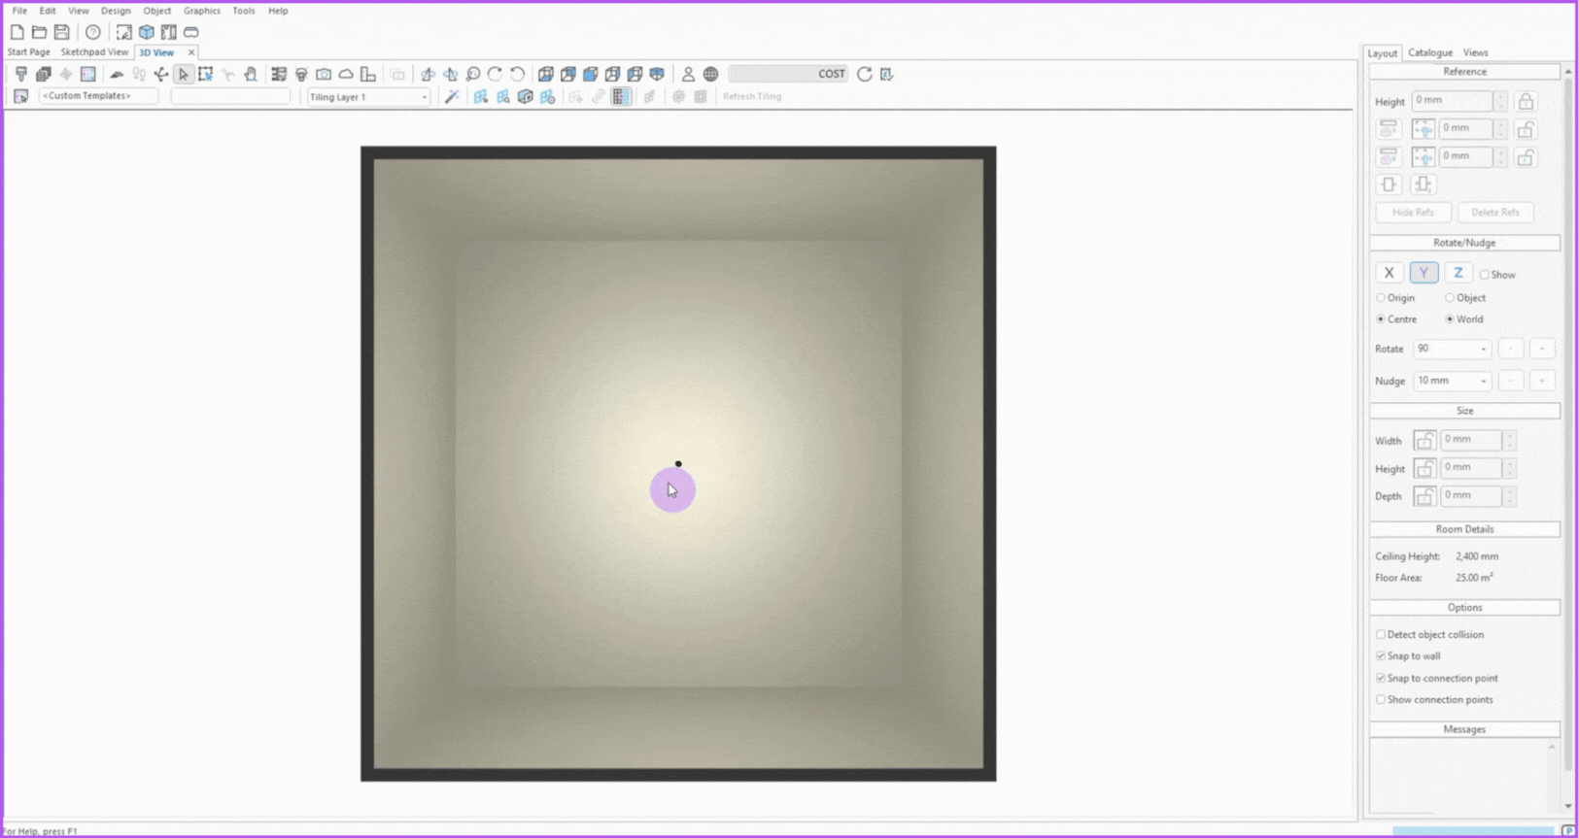Click the Save file icon
This screenshot has width=1579, height=838.
tap(61, 32)
